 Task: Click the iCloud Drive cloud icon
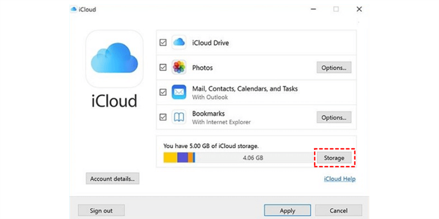[179, 42]
